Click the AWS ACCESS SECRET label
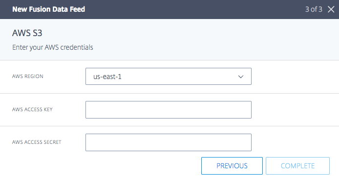 click(37, 142)
